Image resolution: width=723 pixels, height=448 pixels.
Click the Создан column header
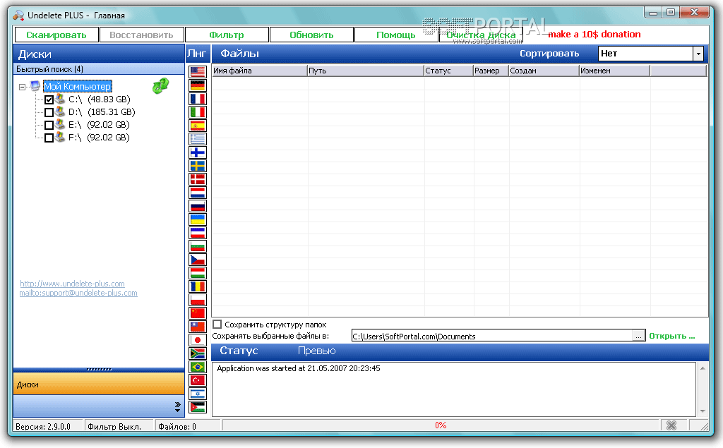click(544, 71)
